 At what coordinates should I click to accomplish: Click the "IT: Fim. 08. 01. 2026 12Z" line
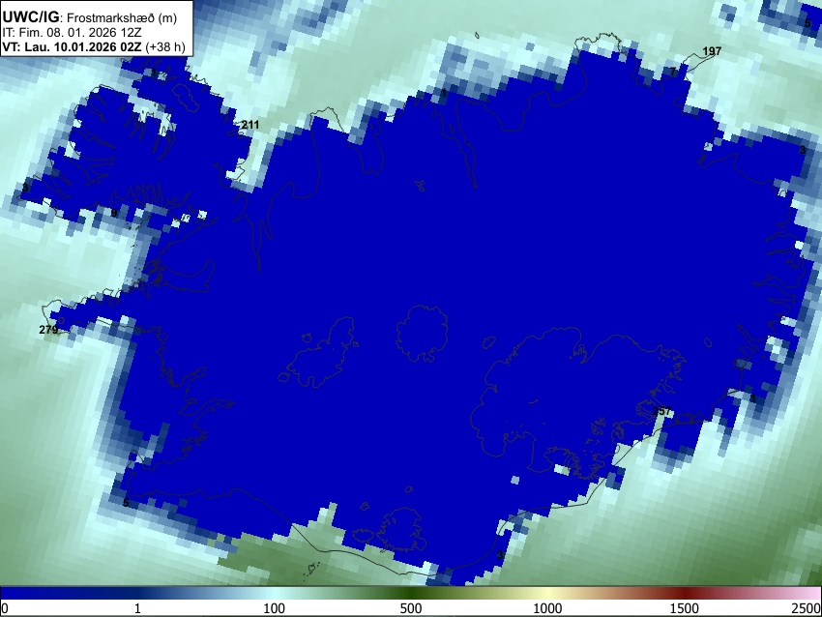(72, 33)
